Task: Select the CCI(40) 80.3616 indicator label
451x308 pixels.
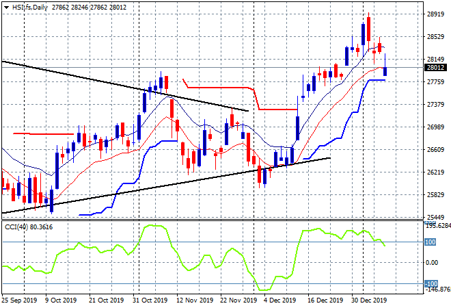Action: [29, 227]
